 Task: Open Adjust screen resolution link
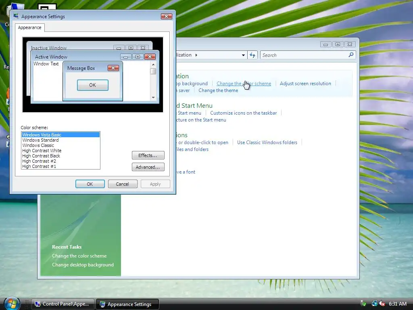(x=305, y=83)
